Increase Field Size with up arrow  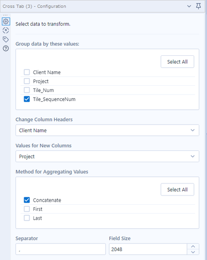click(x=193, y=247)
